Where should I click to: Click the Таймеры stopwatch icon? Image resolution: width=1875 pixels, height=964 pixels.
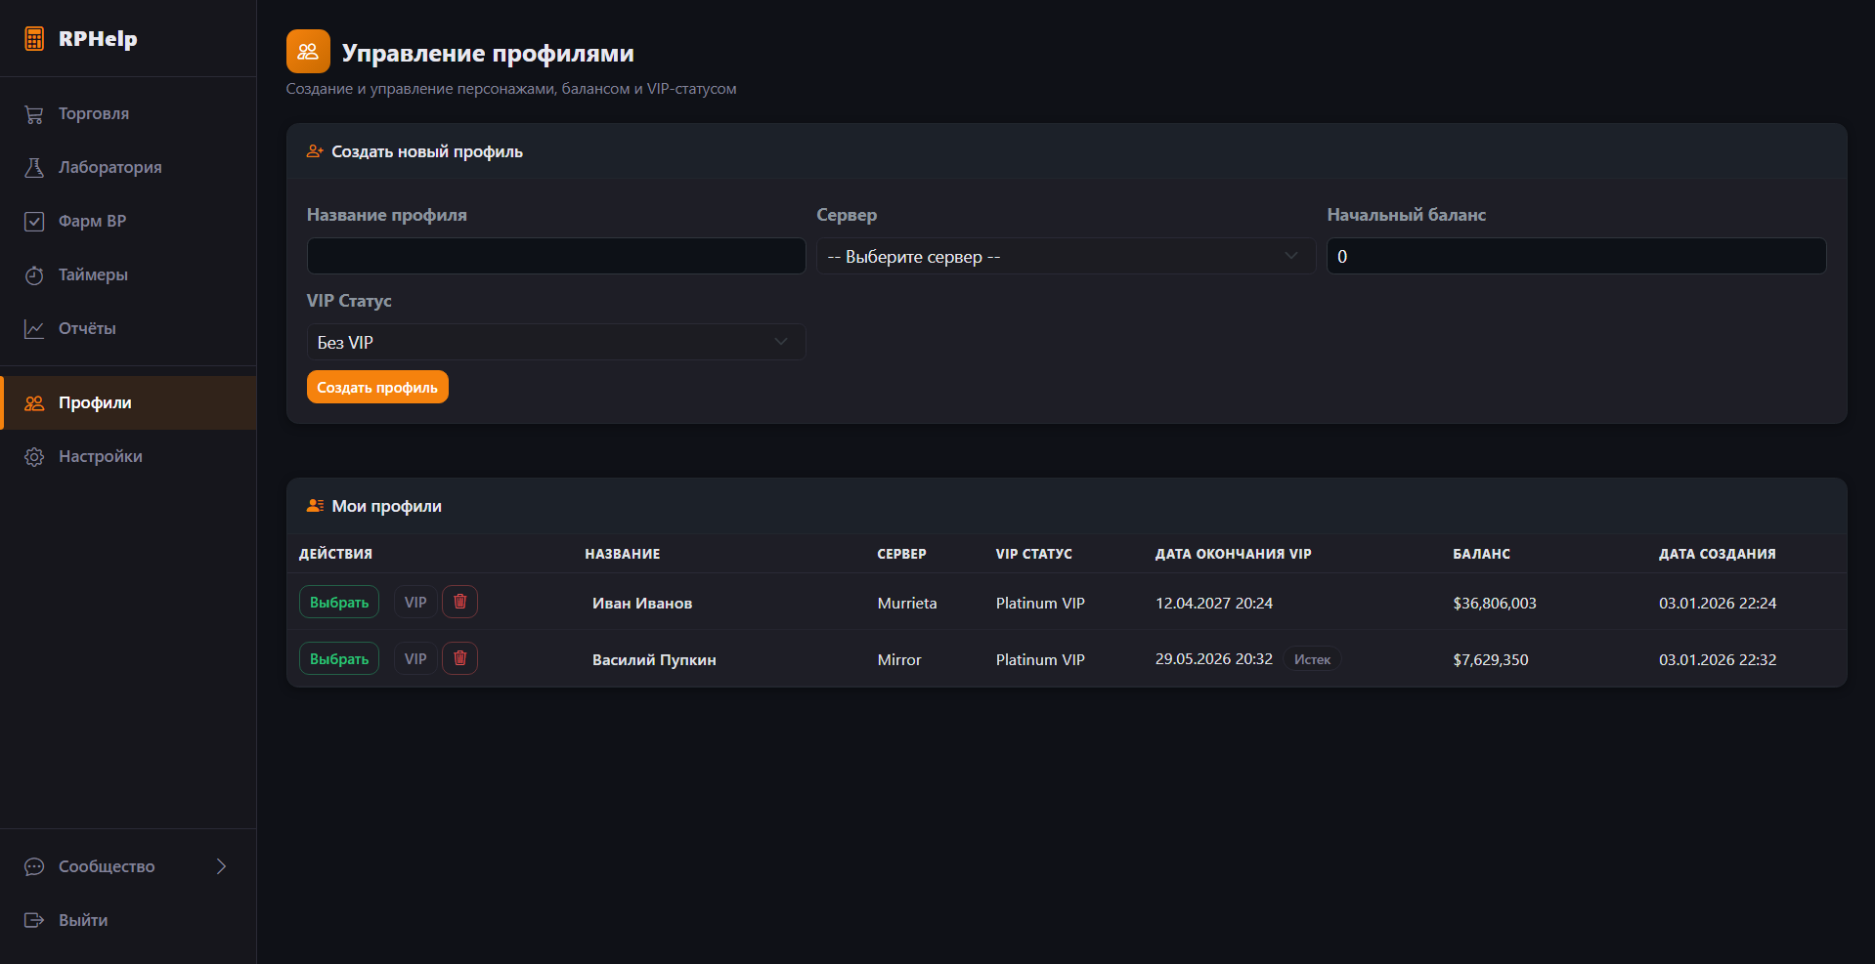[34, 275]
